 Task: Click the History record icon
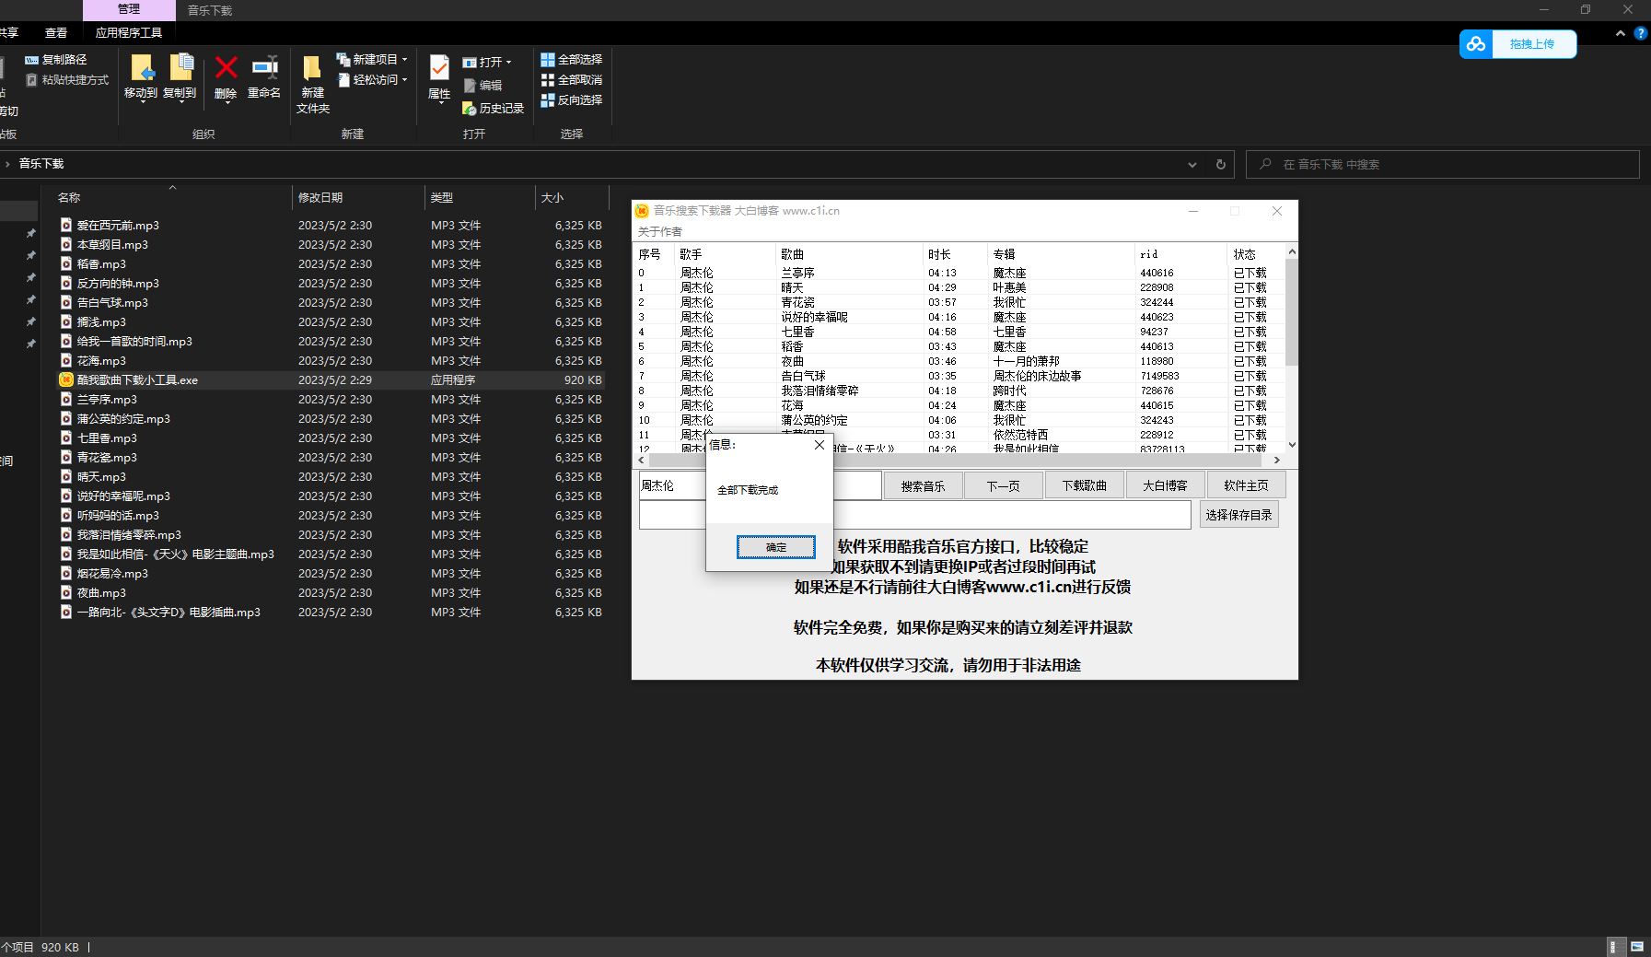tap(470, 109)
